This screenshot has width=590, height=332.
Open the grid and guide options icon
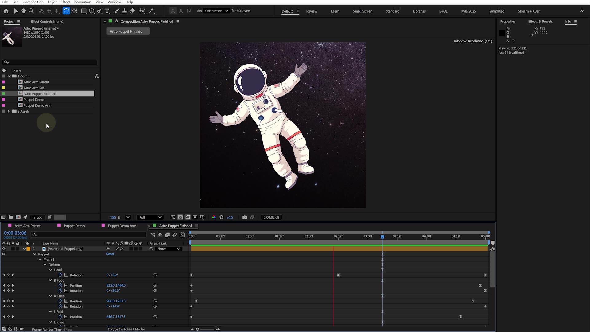click(202, 217)
